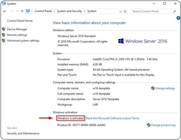This screenshot has height=140, width=181.
Task: Open Control Panel Home
Action: 20,21
